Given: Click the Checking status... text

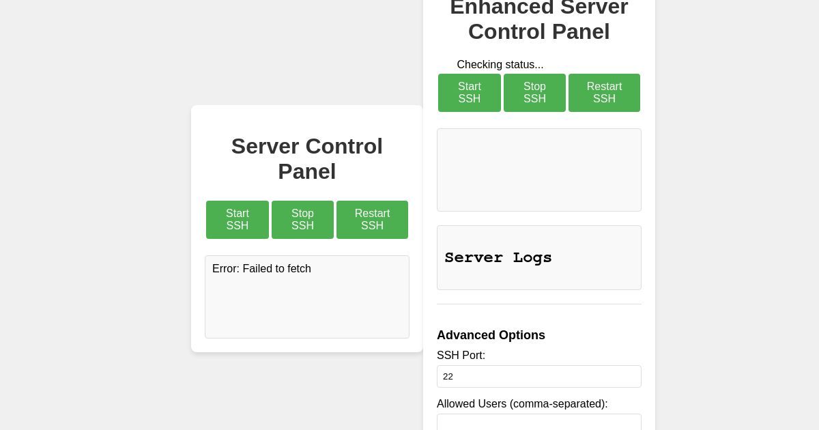Looking at the screenshot, I should click(x=500, y=65).
